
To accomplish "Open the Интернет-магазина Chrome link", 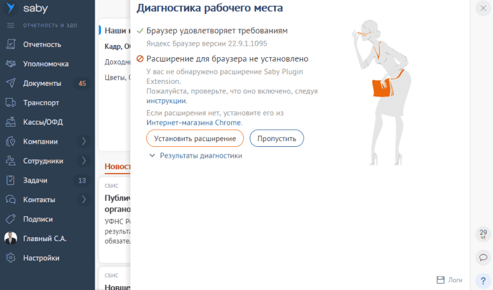I will click(x=194, y=123).
